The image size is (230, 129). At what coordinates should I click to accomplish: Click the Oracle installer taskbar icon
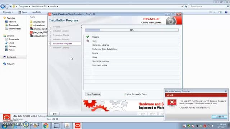pos(78,125)
